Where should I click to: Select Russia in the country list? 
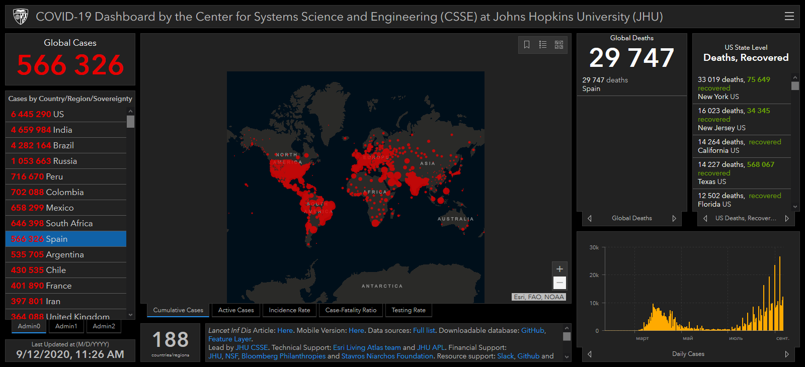tap(66, 161)
